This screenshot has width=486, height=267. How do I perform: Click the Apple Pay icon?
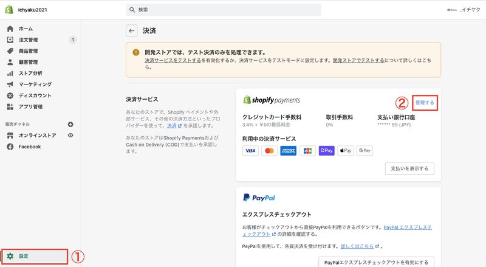[x=345, y=151]
